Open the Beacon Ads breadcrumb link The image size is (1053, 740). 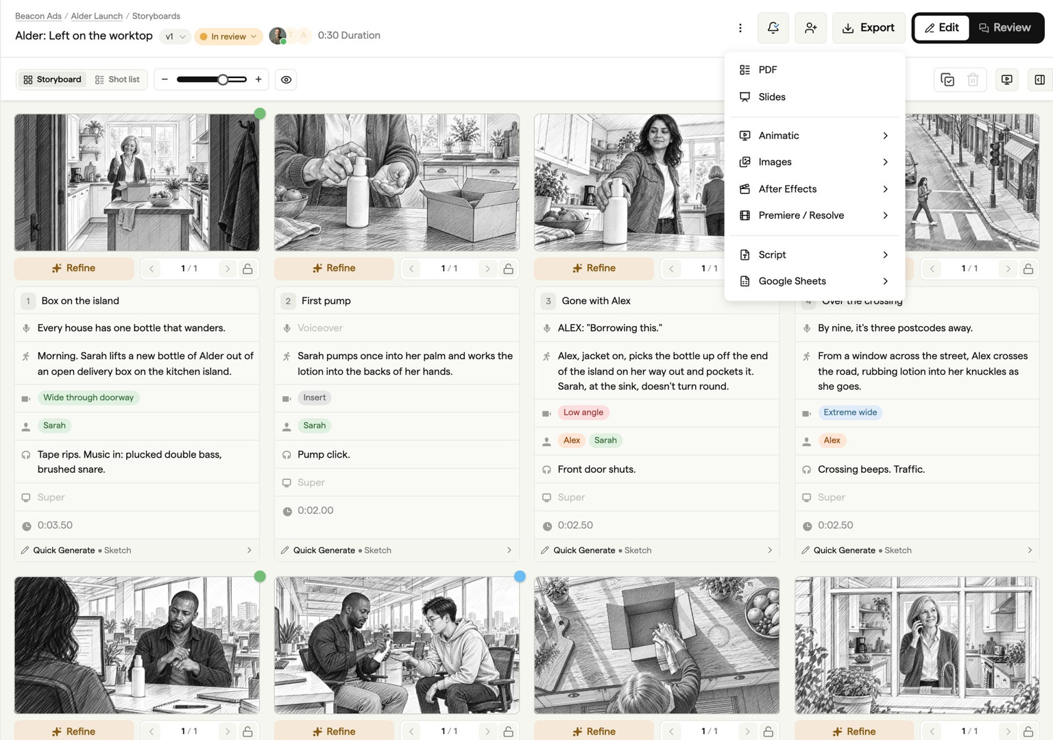pos(38,16)
